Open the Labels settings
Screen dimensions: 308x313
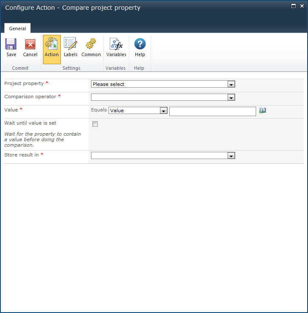point(71,44)
